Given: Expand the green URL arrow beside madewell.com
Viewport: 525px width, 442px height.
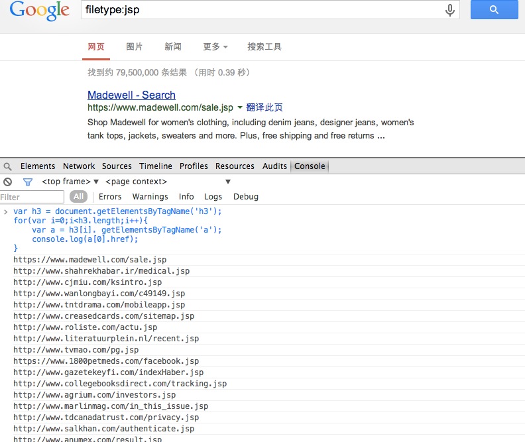Looking at the screenshot, I should pos(240,107).
